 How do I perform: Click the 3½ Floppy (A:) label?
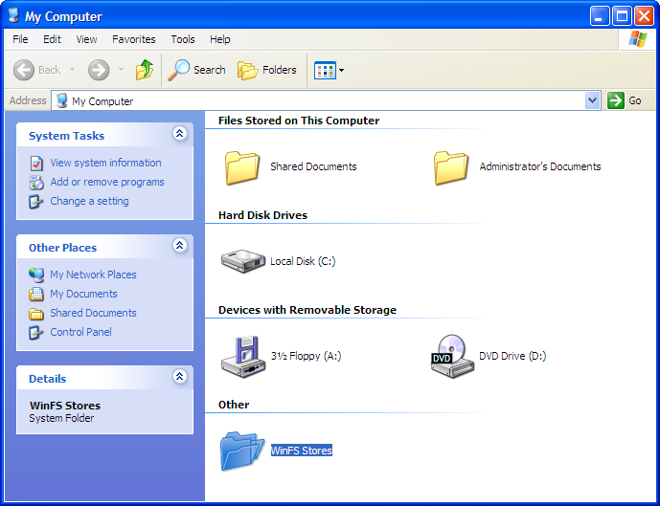coord(306,356)
